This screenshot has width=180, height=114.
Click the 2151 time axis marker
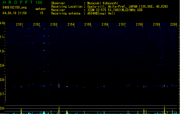point(19,25)
